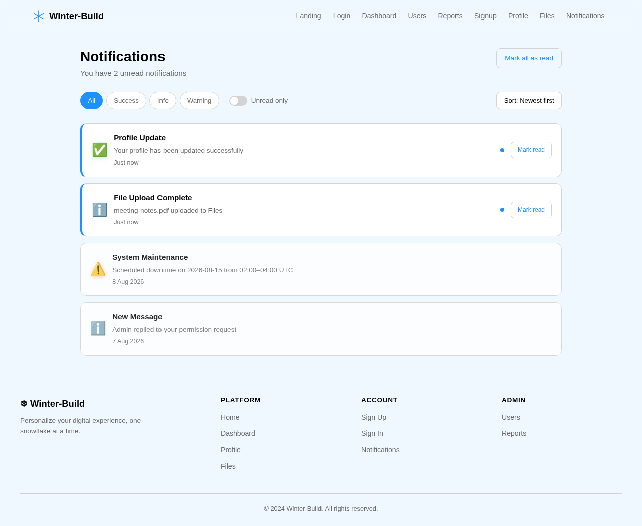The height and width of the screenshot is (526, 642).
Task: Open Profile in the top navigation
Action: (518, 16)
